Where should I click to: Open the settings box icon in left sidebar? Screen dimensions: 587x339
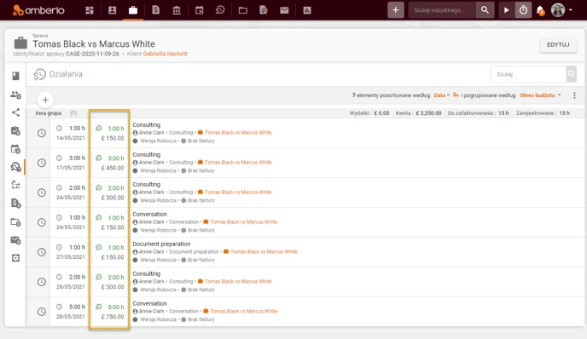click(x=15, y=258)
